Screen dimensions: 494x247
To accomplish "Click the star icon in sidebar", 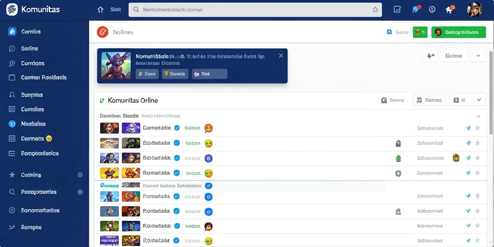I will [12, 175].
